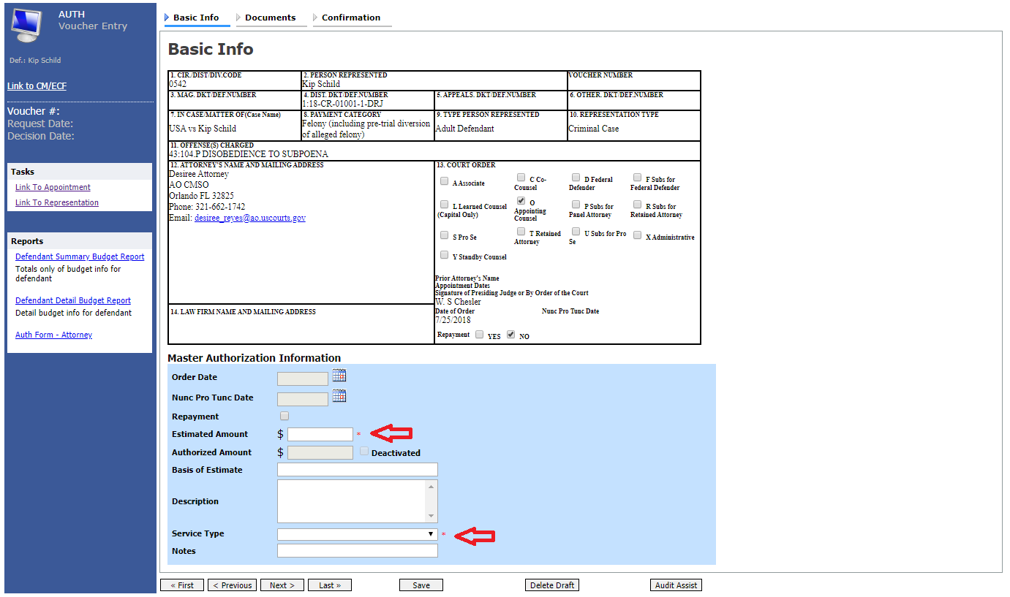Screen dimensions: 1010x597
Task: Click inside the Description text area
Action: pyautogui.click(x=351, y=501)
